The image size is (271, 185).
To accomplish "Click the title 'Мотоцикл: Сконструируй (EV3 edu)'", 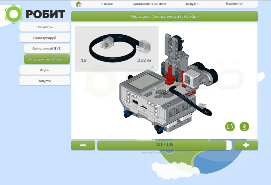I will pos(164,16).
